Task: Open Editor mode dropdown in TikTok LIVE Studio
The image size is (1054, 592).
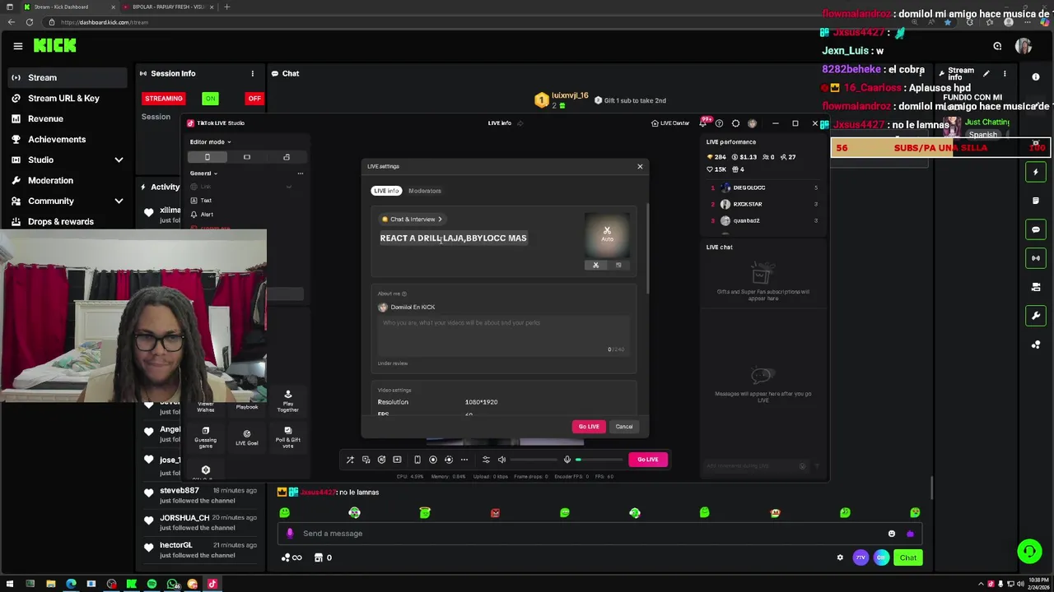Action: (211, 142)
